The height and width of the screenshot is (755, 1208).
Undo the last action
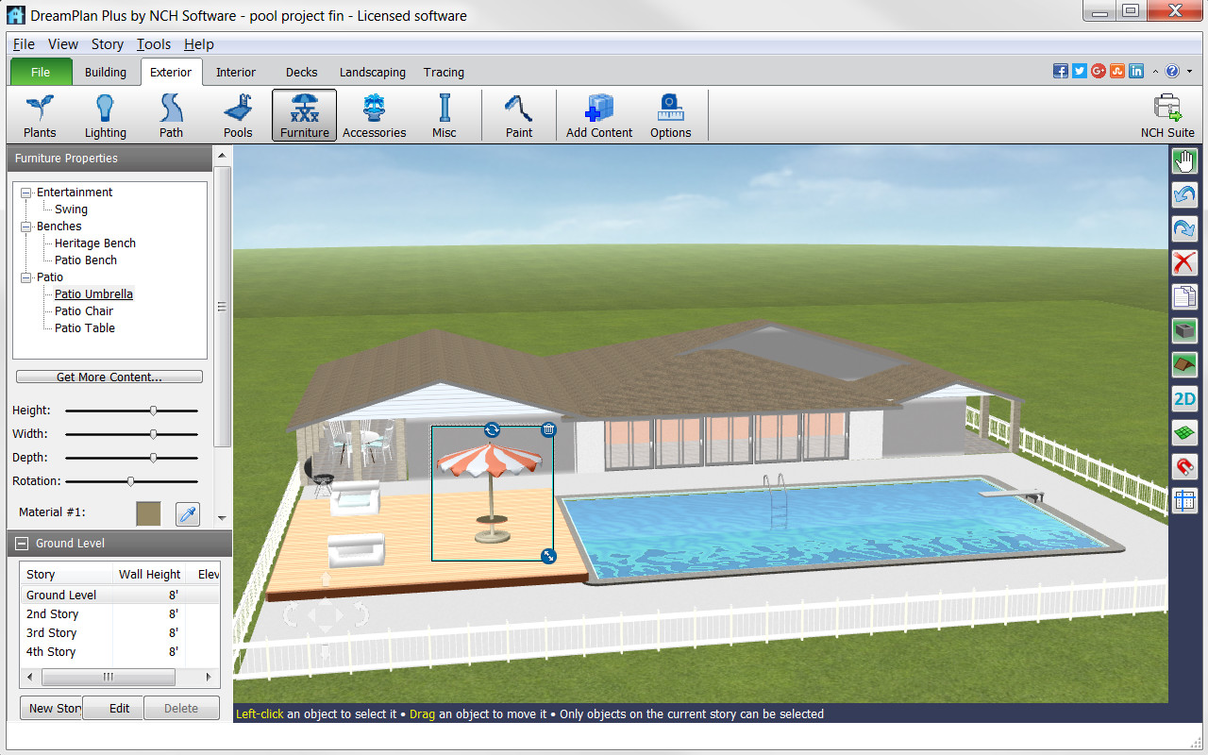tap(1184, 194)
